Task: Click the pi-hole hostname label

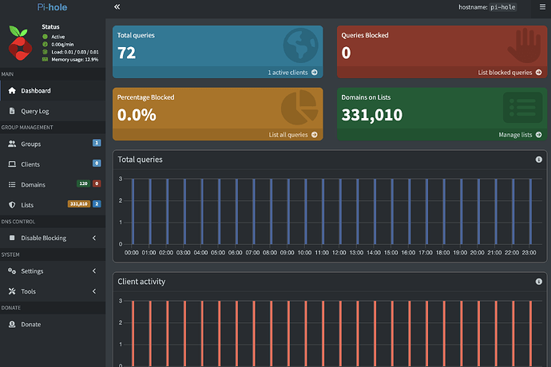Action: point(503,7)
